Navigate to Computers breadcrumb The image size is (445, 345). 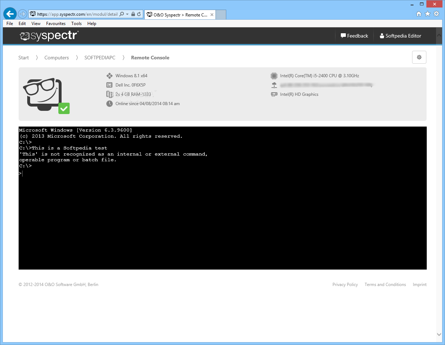tap(57, 58)
